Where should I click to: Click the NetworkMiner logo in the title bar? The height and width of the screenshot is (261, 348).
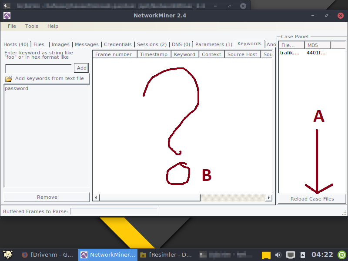point(7,16)
